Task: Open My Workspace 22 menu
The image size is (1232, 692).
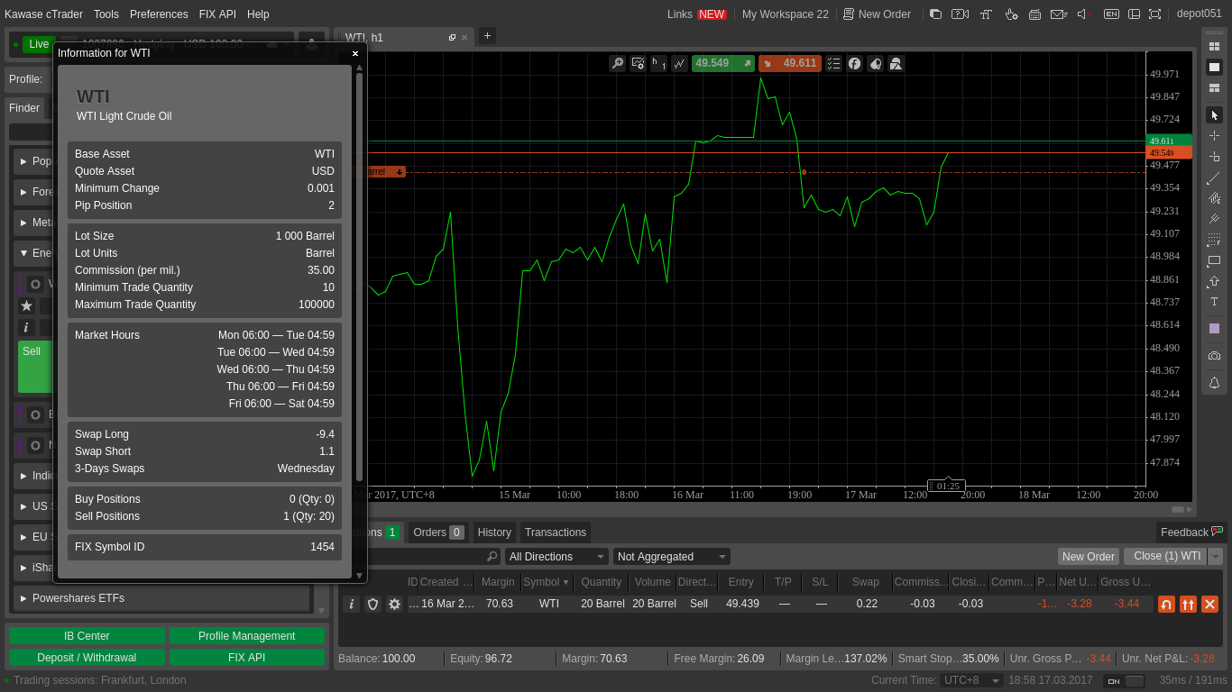Action: point(785,14)
